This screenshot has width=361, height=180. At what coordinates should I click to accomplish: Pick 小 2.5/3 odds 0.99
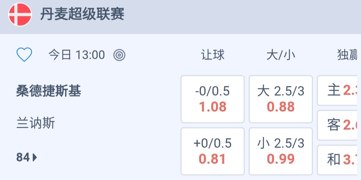point(281,151)
